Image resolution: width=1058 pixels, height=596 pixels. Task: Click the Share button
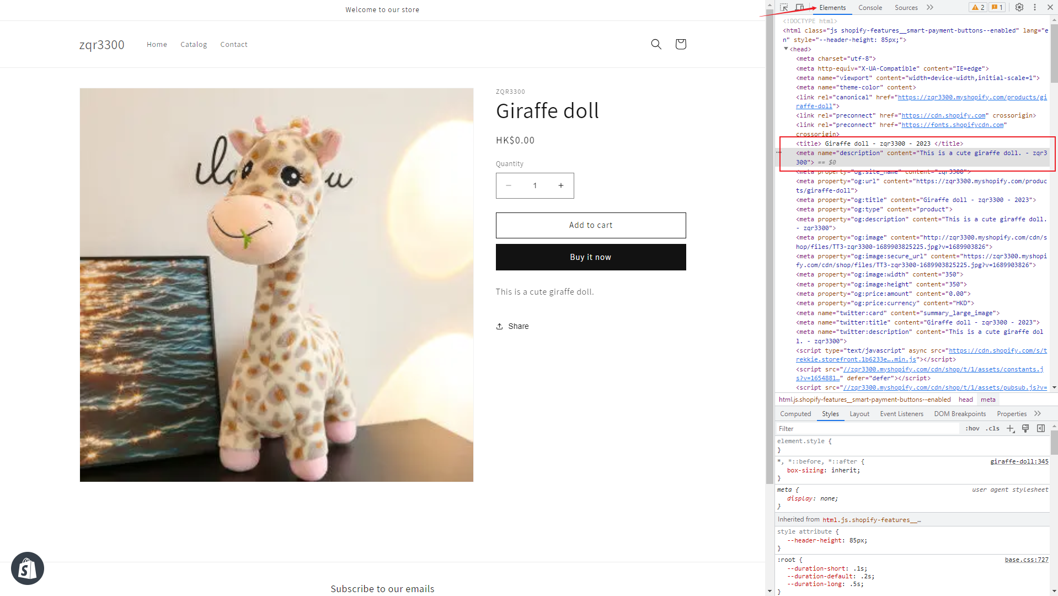tap(512, 326)
